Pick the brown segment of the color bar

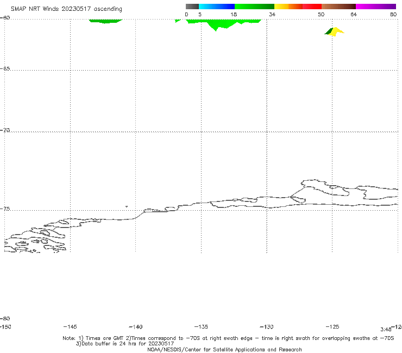pyautogui.click(x=338, y=7)
